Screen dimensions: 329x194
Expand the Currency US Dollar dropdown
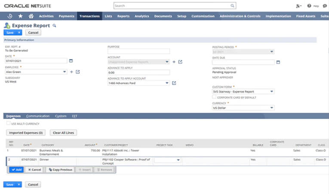(x=271, y=108)
